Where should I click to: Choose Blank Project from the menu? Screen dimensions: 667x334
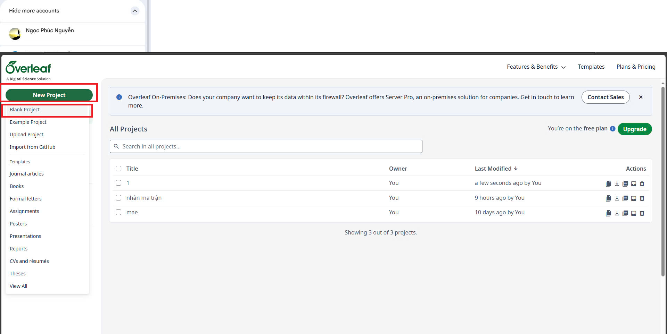pos(25,110)
